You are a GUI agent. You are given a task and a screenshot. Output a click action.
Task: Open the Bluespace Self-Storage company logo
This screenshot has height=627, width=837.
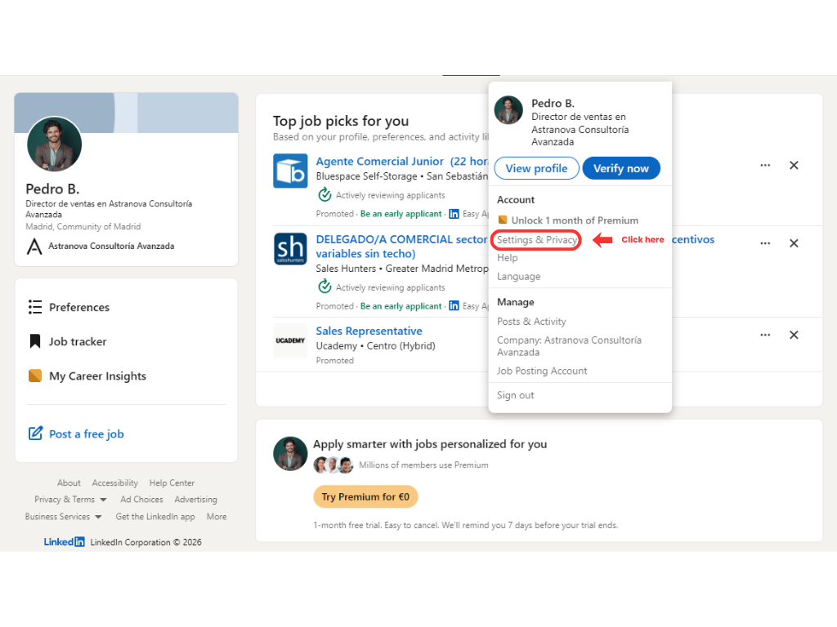pos(290,171)
